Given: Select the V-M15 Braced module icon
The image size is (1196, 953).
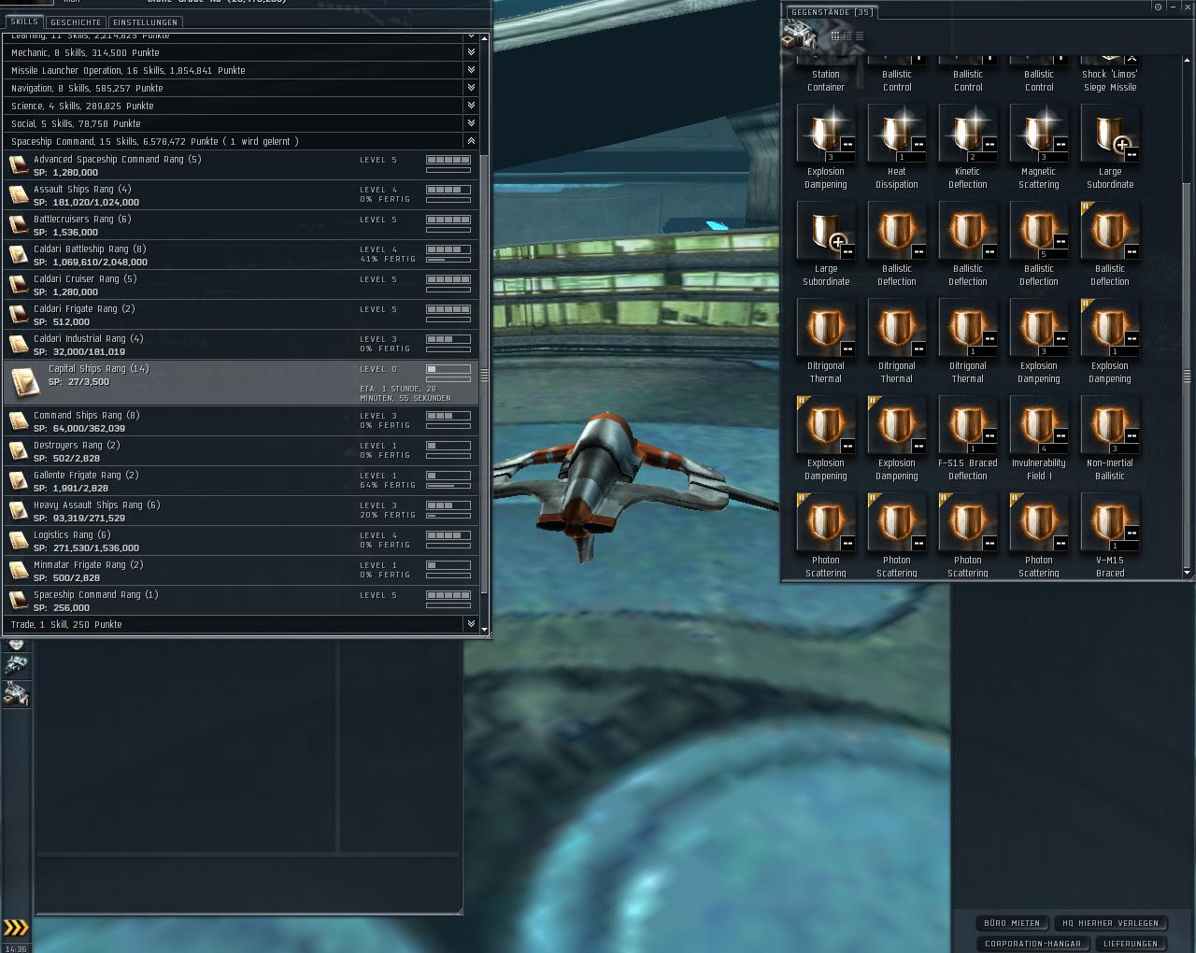Looking at the screenshot, I should (x=1110, y=522).
